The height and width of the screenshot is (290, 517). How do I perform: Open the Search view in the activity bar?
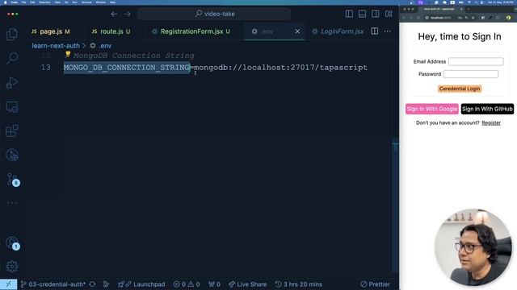tap(12, 58)
